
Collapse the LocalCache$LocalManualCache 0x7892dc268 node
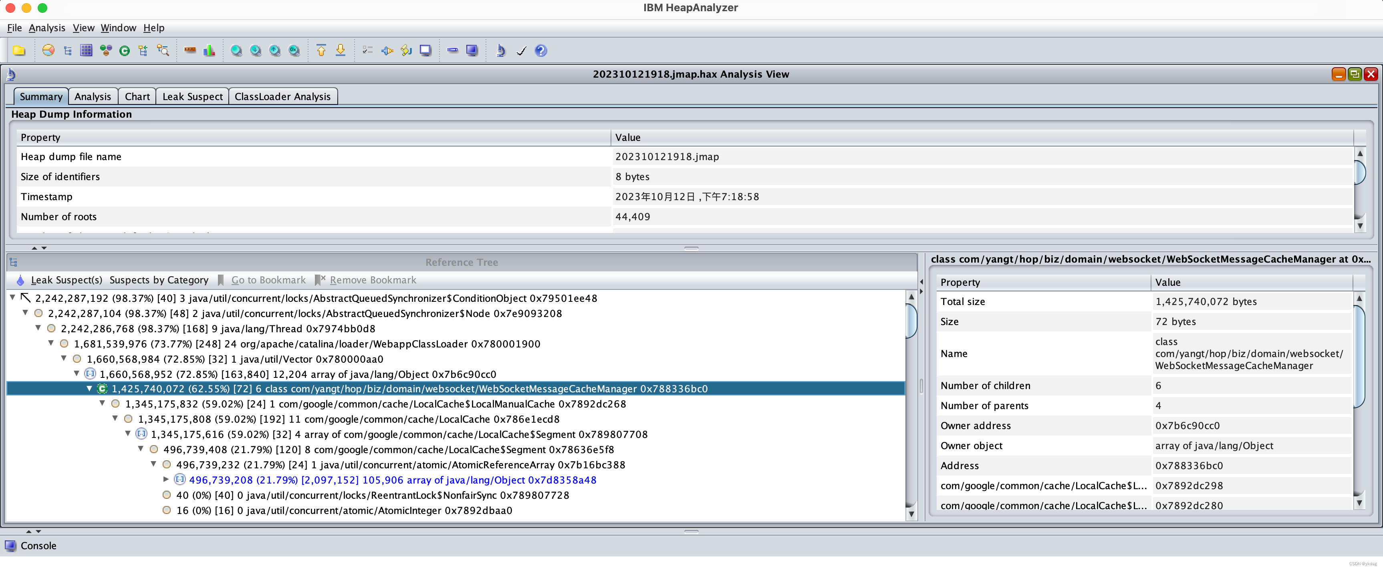click(103, 403)
